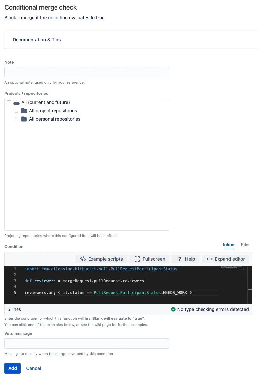The image size is (258, 376).
Task: Select the All personal repositories tree label
Action: pos(55,119)
